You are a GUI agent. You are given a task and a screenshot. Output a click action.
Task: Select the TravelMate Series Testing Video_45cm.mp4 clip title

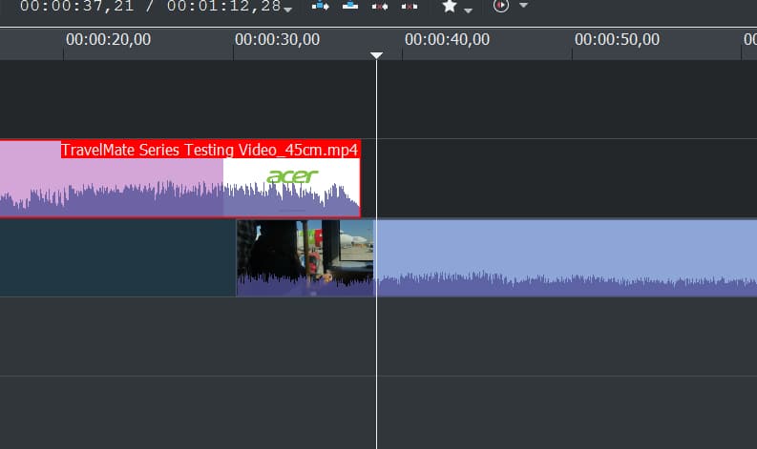(209, 150)
